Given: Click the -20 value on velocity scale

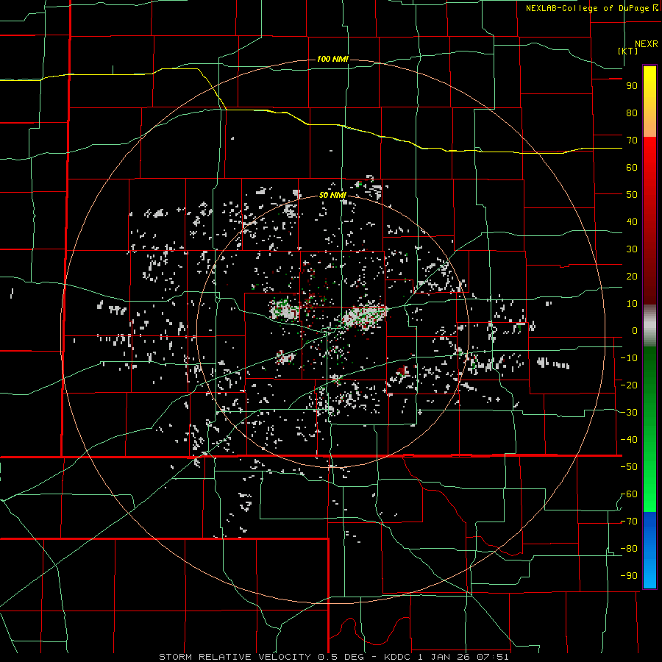Looking at the screenshot, I should point(629,385).
